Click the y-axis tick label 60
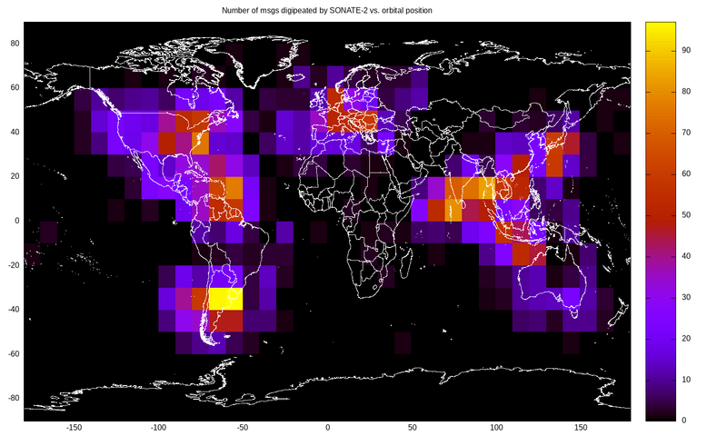Viewport: 727px width, 436px height. click(x=13, y=88)
